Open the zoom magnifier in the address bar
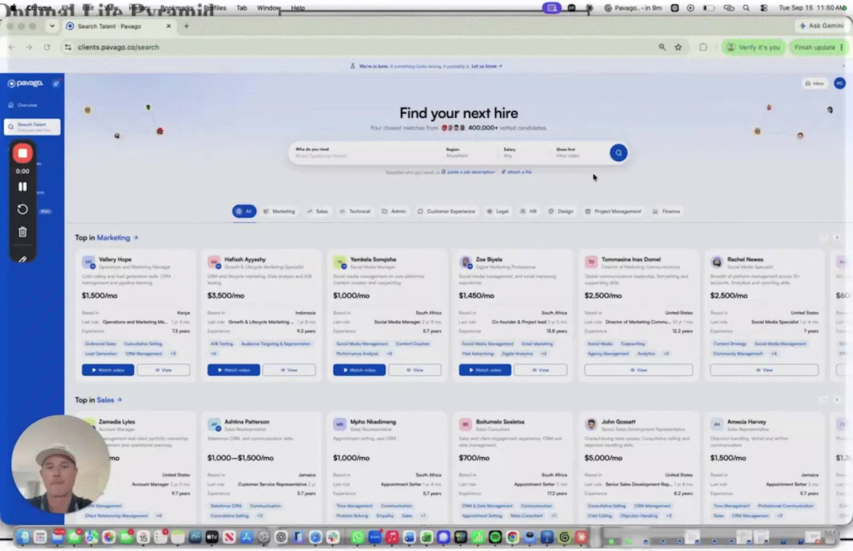853x551 pixels. (x=662, y=47)
